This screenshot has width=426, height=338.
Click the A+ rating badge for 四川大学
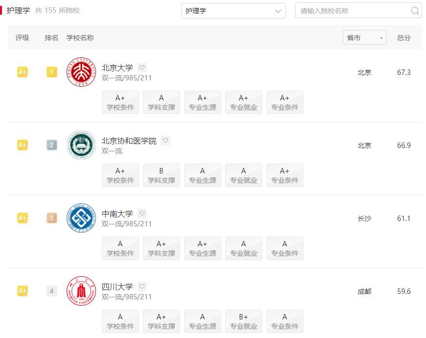click(23, 291)
